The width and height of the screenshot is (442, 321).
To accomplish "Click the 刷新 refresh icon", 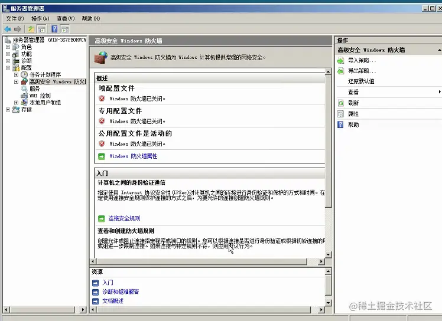I will 340,103.
